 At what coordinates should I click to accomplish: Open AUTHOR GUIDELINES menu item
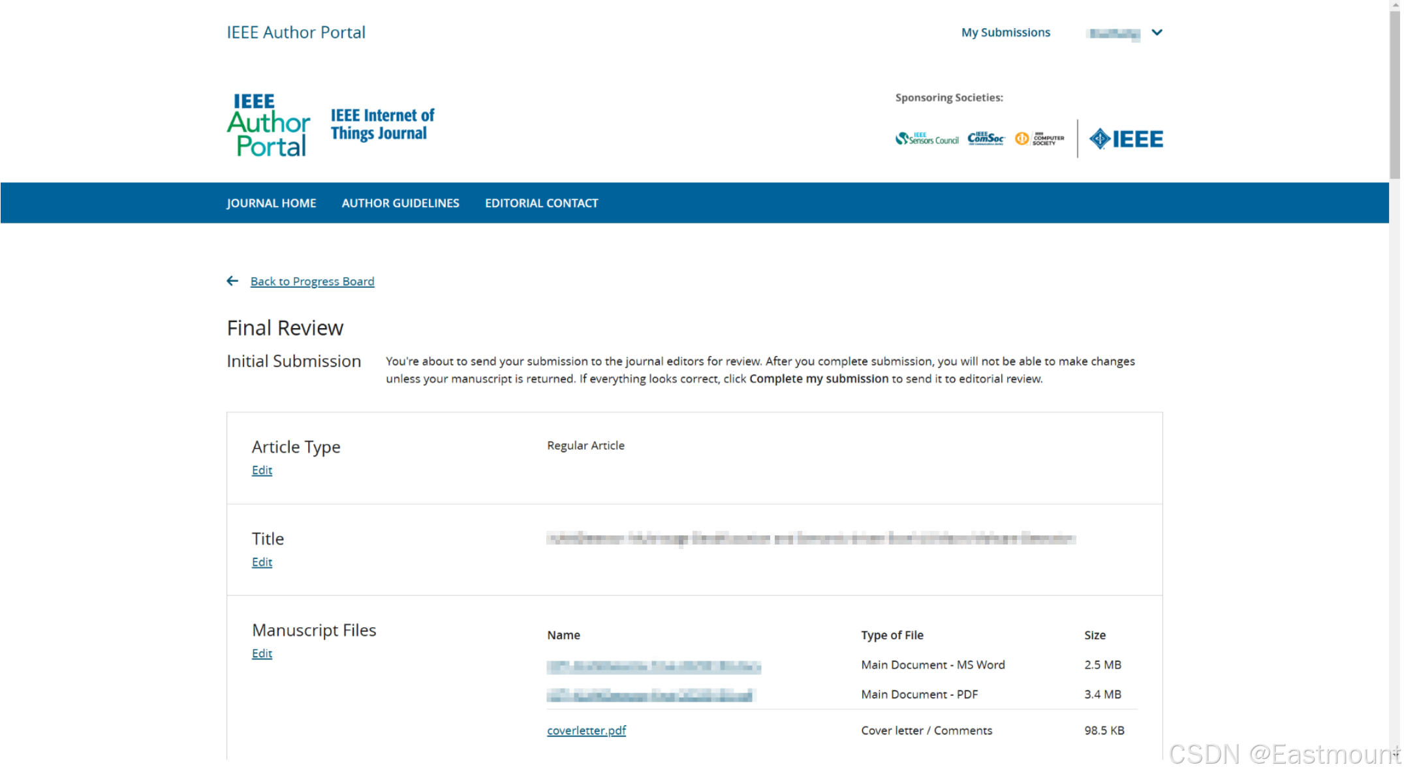tap(400, 203)
